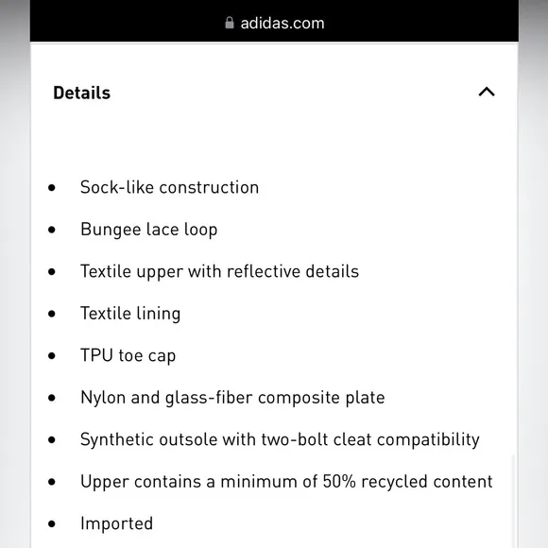This screenshot has width=548, height=548.
Task: Click 'Textile upper with reflective details' text
Action: (219, 272)
